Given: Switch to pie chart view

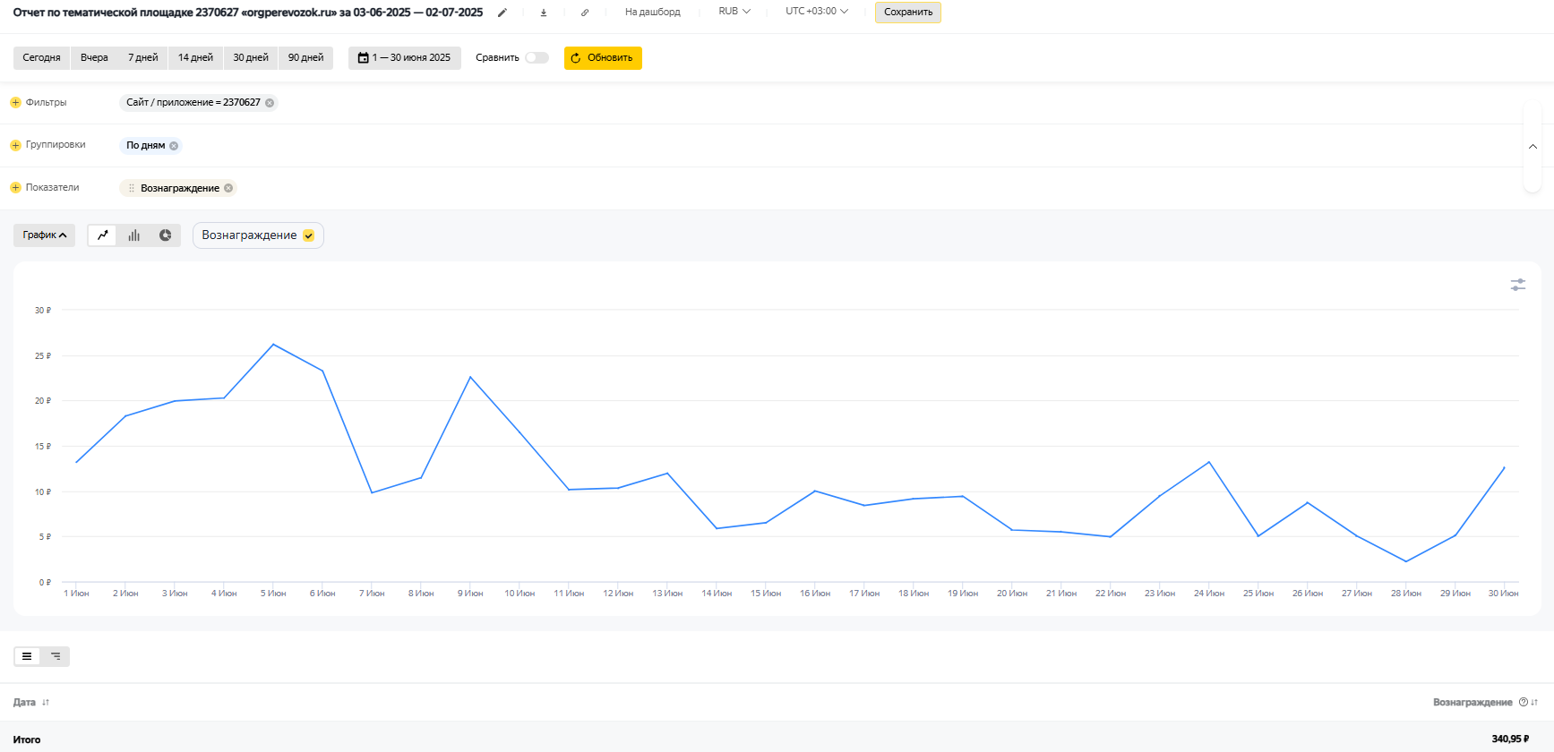Looking at the screenshot, I should 166,235.
